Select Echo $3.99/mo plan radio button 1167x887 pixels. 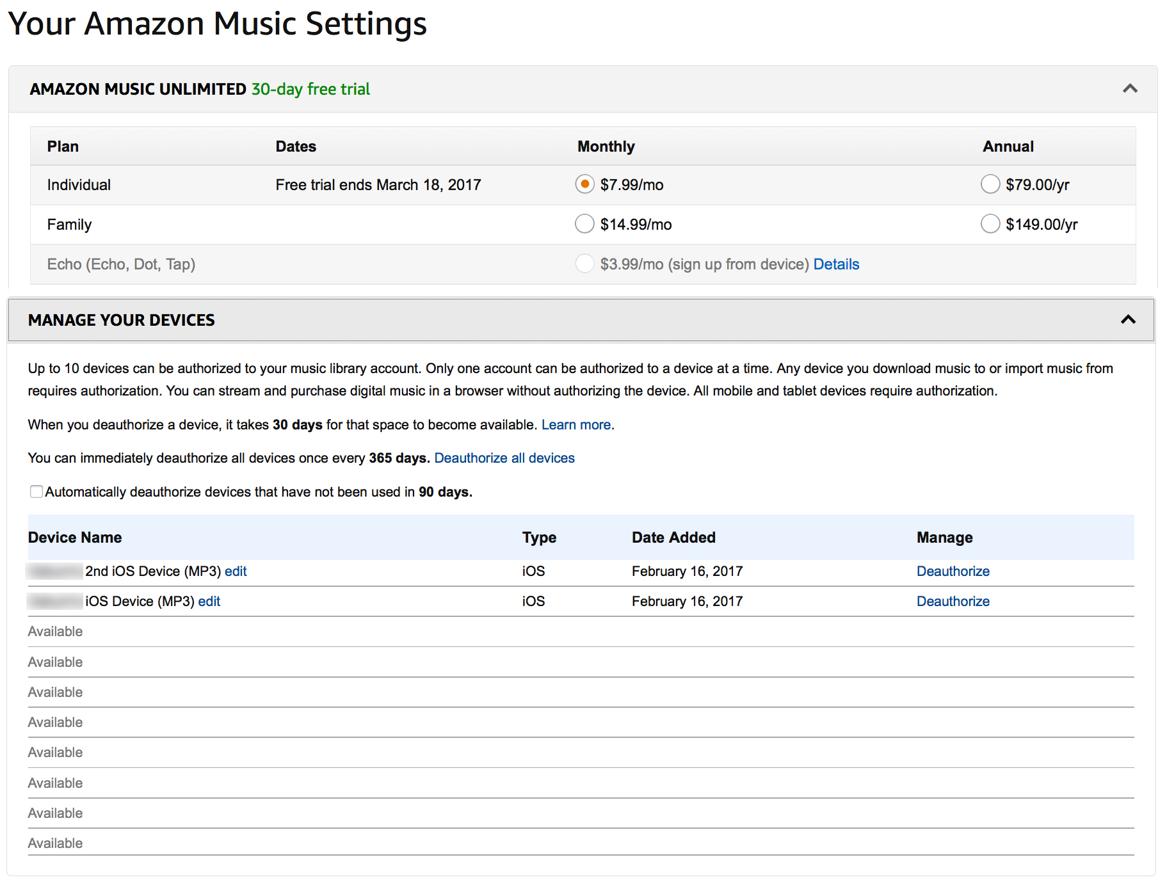click(584, 264)
